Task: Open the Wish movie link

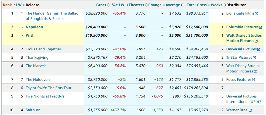Action: 30,35
